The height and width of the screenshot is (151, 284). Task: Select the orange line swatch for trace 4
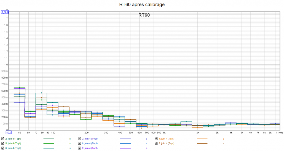coord(202,139)
